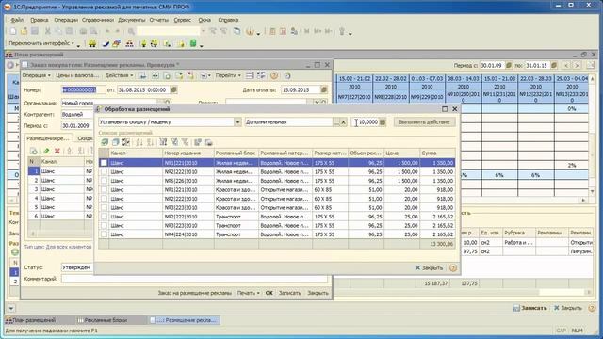The height and width of the screenshot is (339, 603).
Task: Click New document icon in main toolbar
Action: coord(13,31)
